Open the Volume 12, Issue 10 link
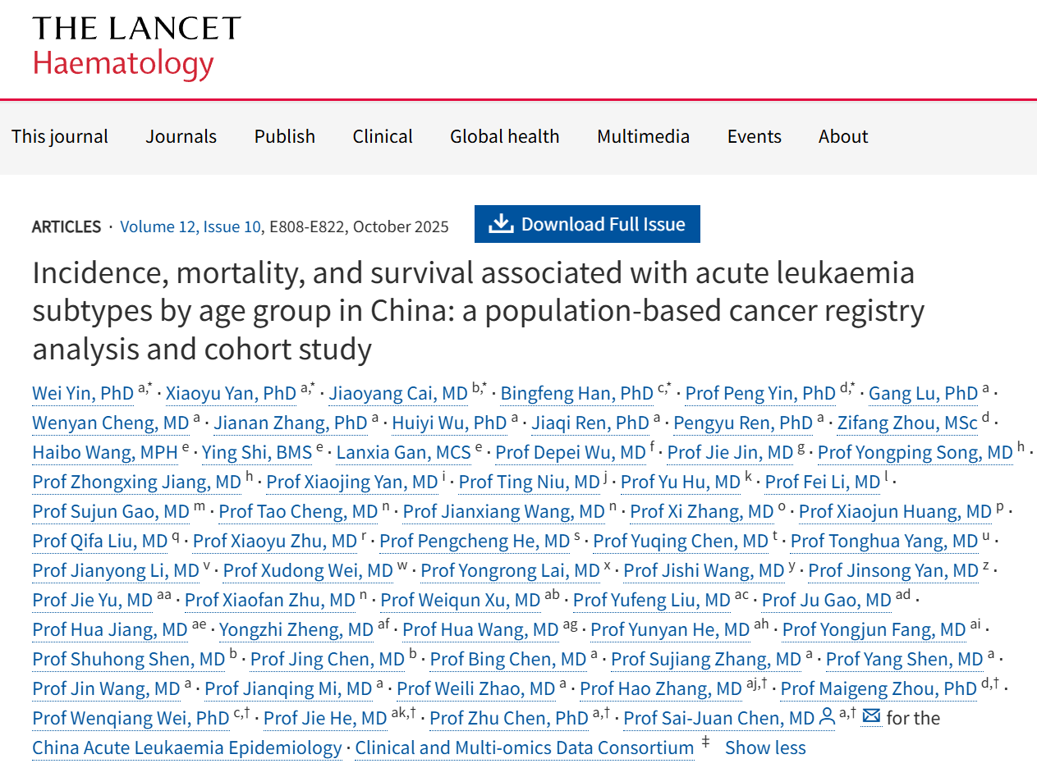The height and width of the screenshot is (768, 1037). tap(190, 226)
